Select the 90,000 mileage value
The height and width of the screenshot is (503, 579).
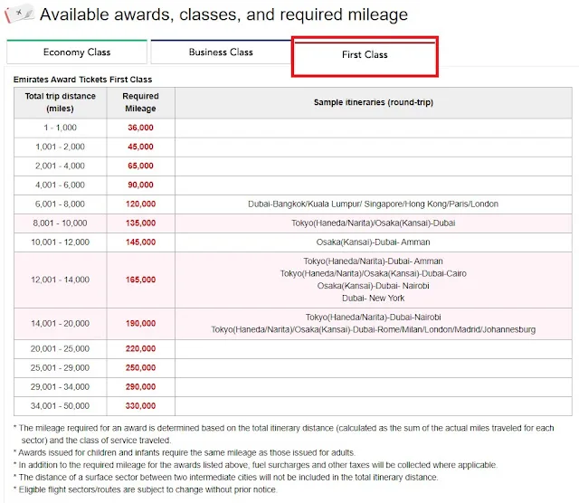click(x=141, y=185)
